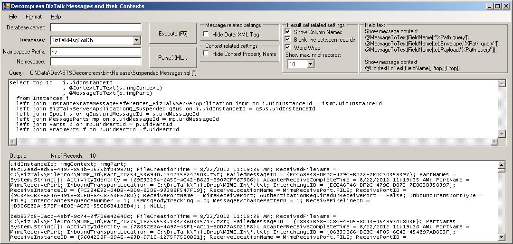
Task: Click the 'Nr of Records: 10' label
Action: pyautogui.click(x=73, y=156)
